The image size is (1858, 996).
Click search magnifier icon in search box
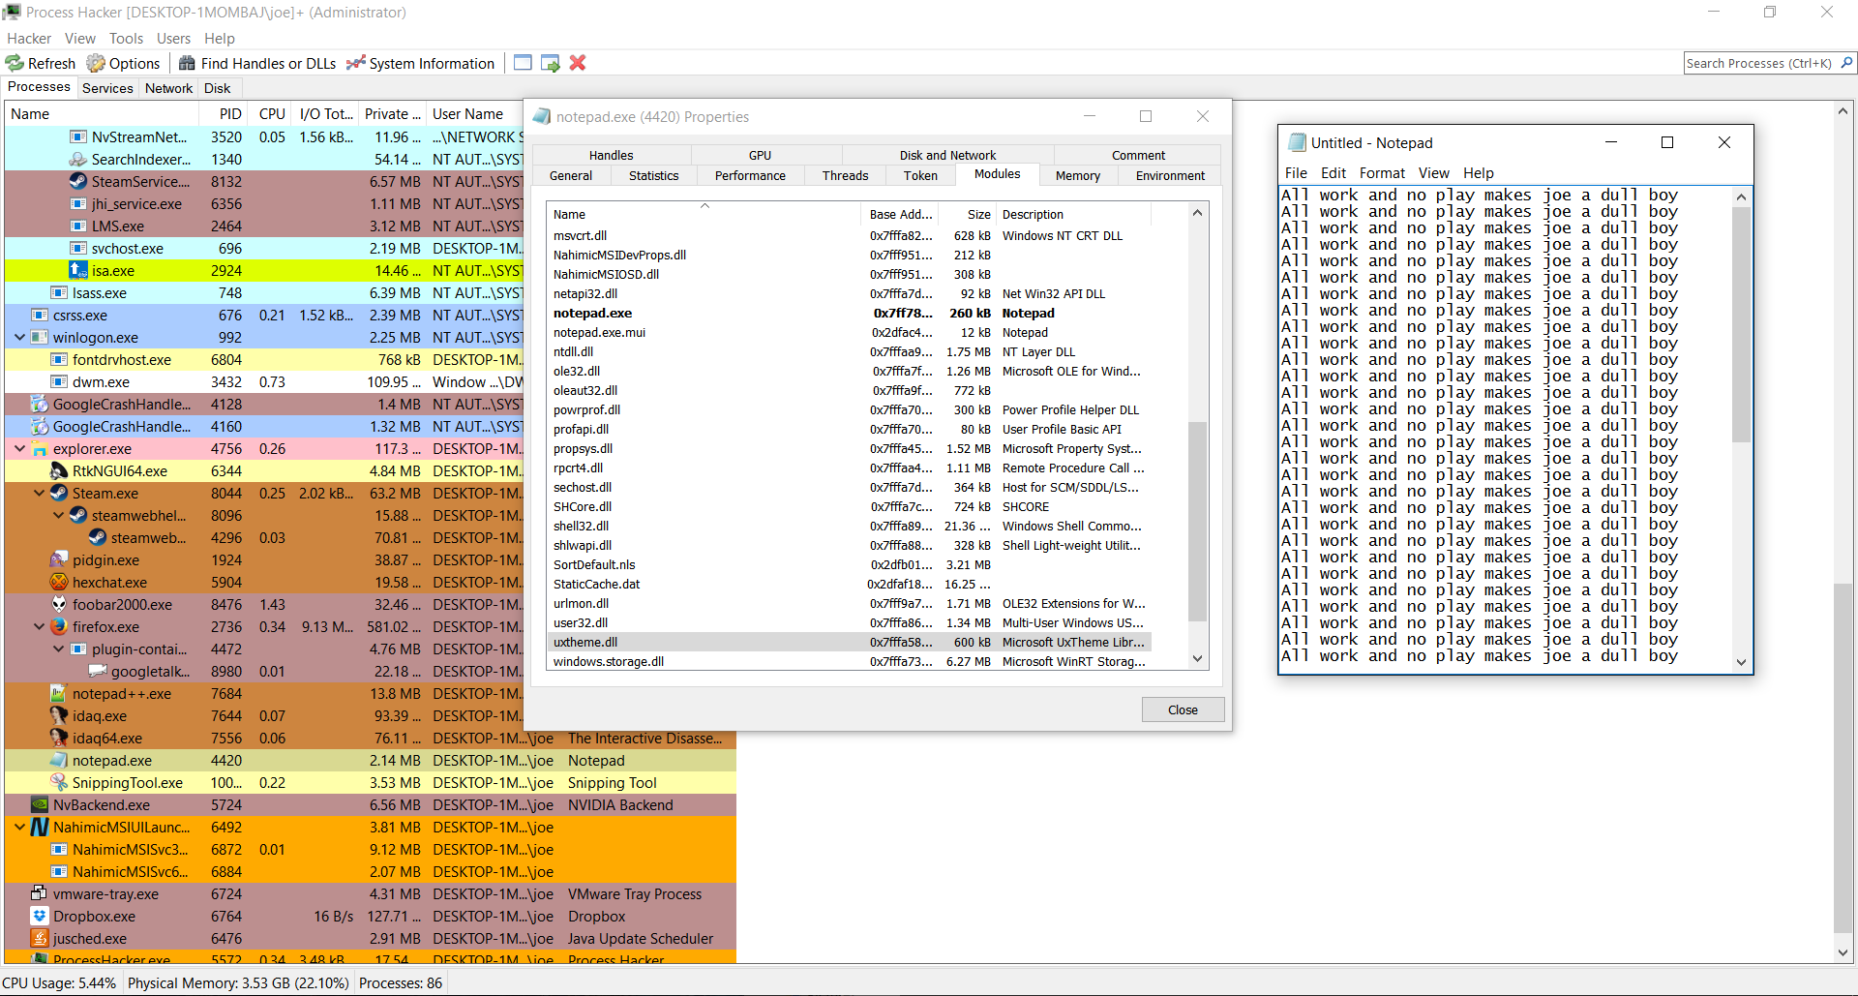pos(1846,63)
